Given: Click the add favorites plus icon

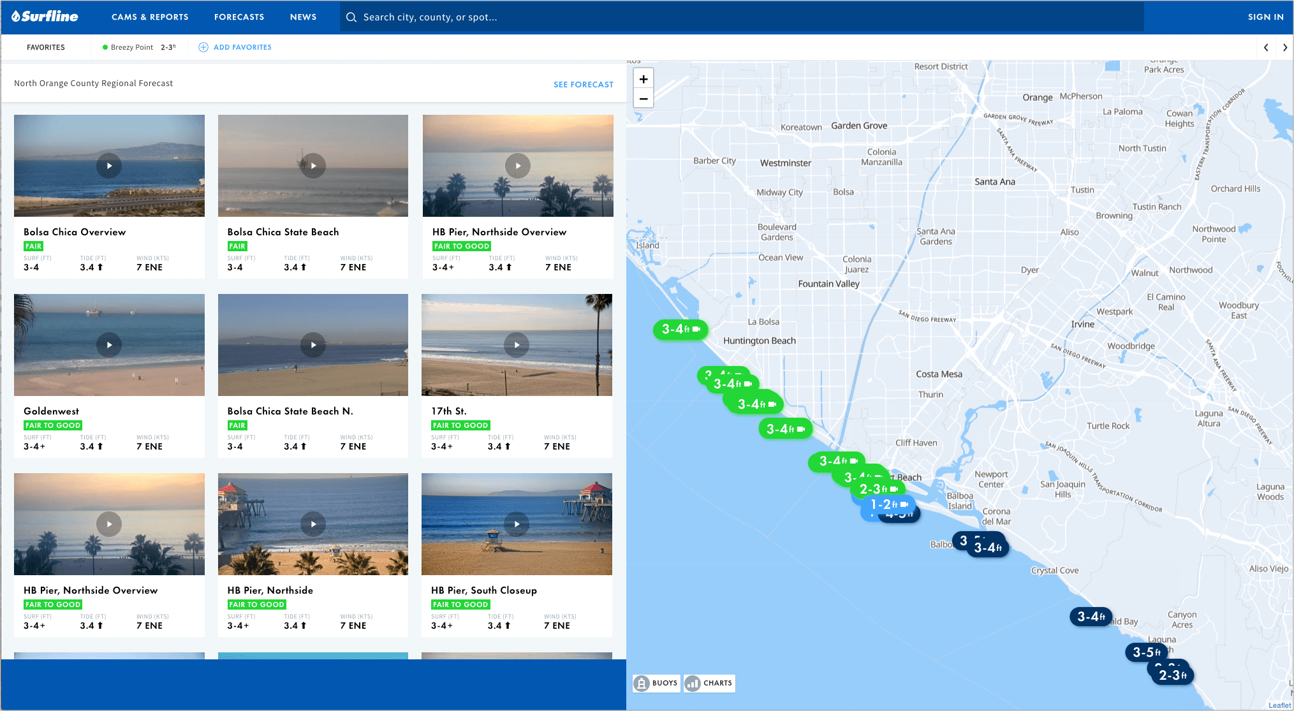Looking at the screenshot, I should pos(203,47).
